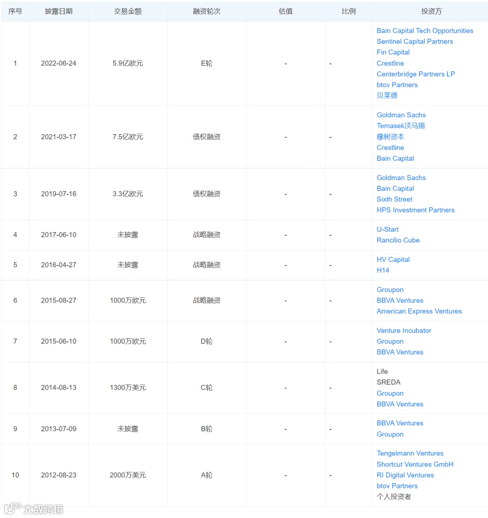The width and height of the screenshot is (488, 518).
Task: Open H14 investor link
Action: 383,270
